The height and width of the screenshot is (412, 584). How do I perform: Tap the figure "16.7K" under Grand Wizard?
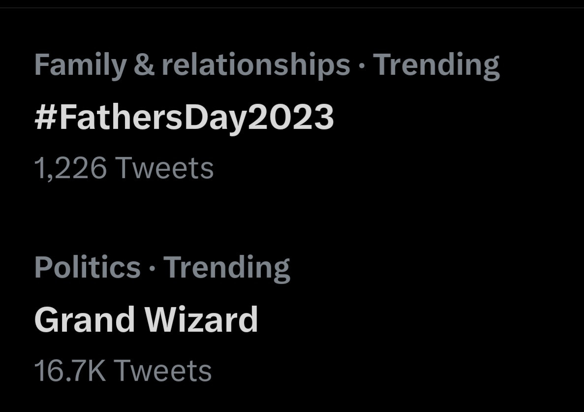coord(70,371)
